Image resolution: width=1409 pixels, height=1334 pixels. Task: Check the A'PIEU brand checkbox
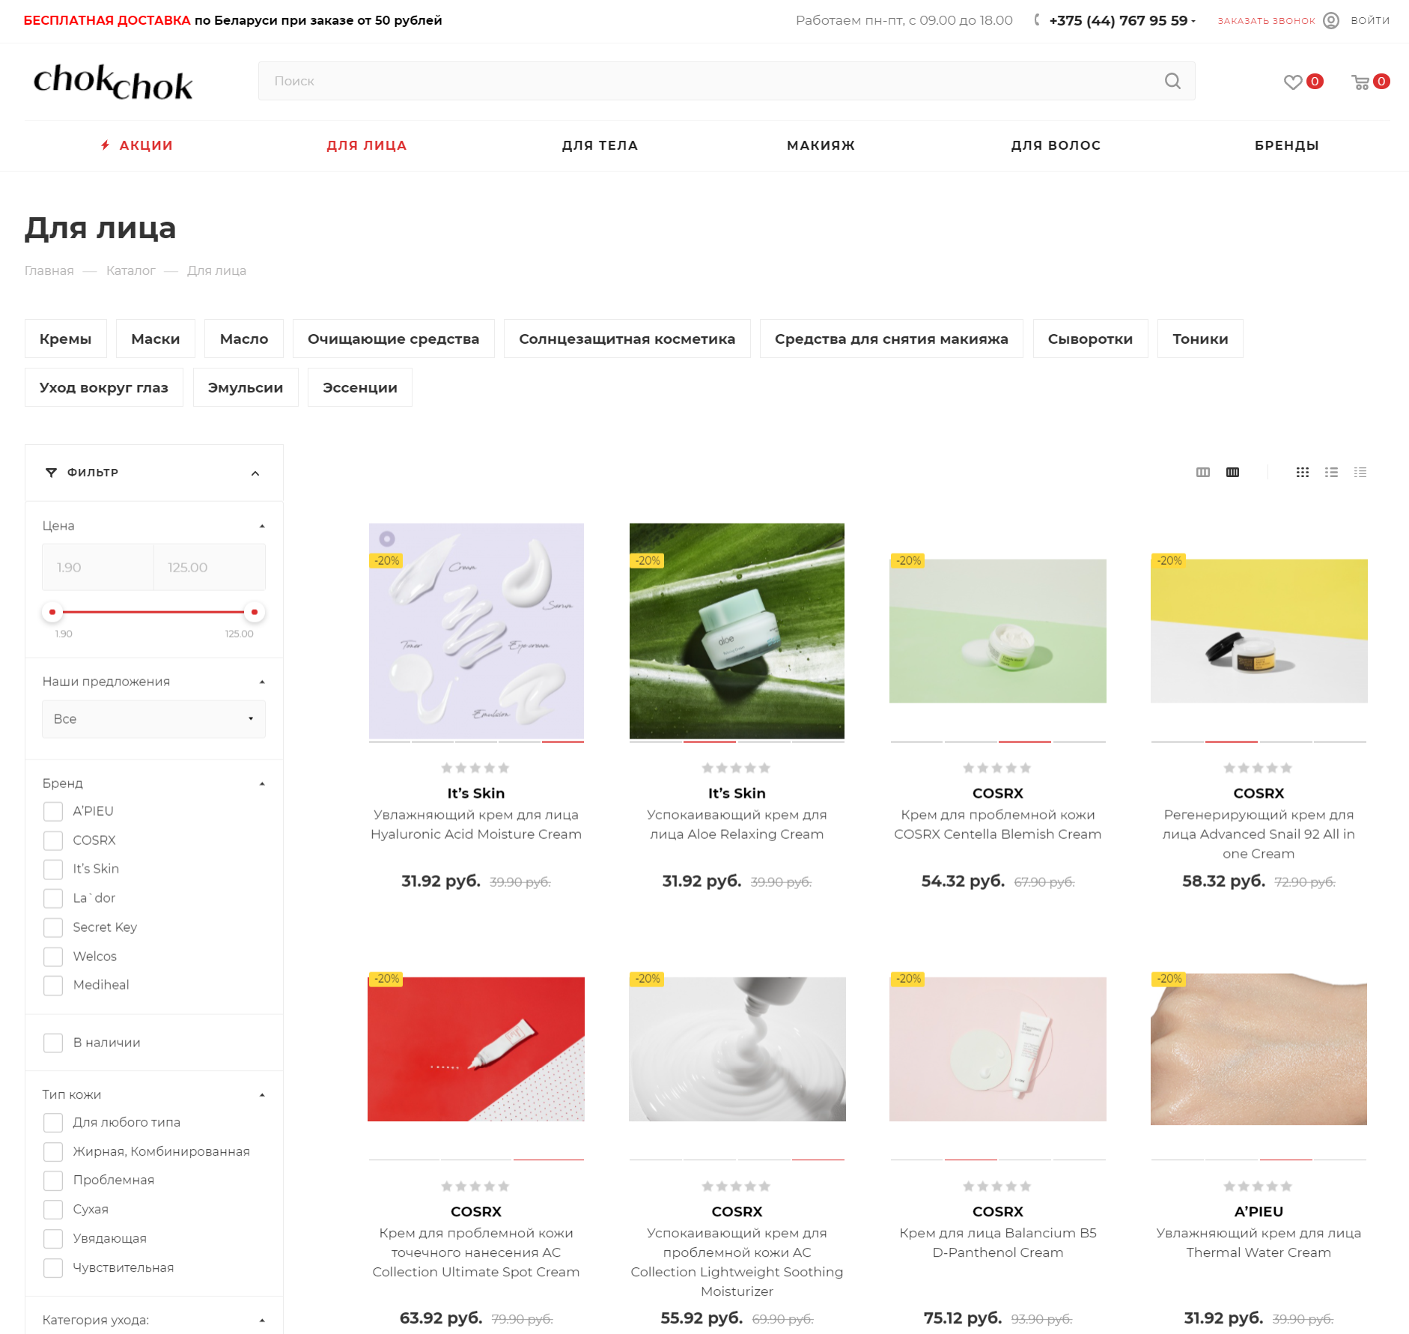click(x=53, y=811)
